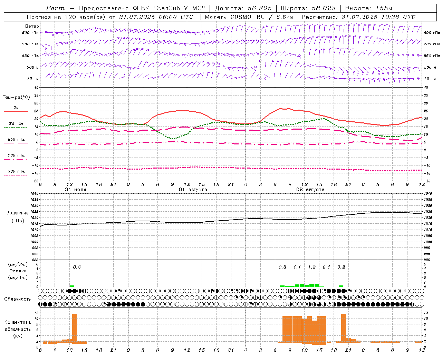442x353 pixels.
Task: Click '02 августа' date label
Action: coord(310,190)
